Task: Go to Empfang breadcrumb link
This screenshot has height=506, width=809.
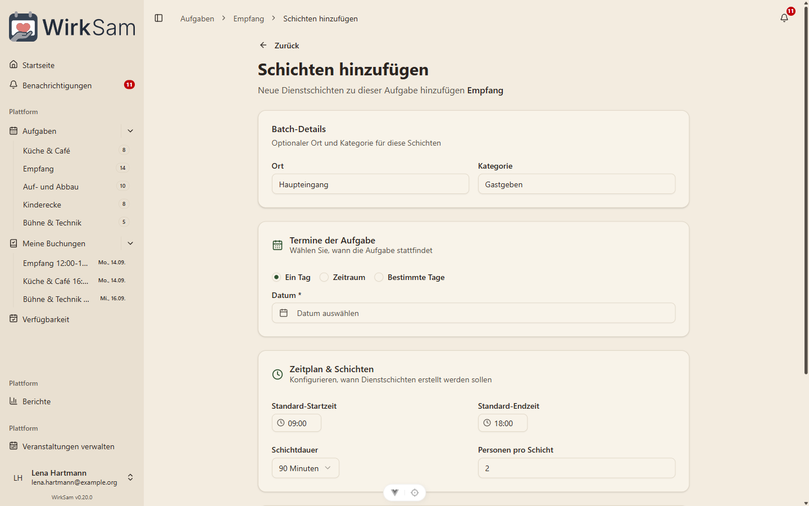Action: (249, 19)
